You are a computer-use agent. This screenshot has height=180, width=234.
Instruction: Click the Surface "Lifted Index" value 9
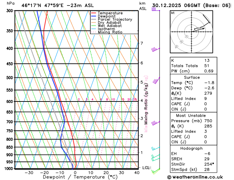(x=206, y=99)
